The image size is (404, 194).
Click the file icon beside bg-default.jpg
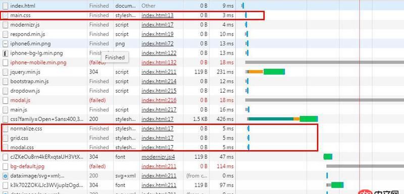click(x=5, y=166)
